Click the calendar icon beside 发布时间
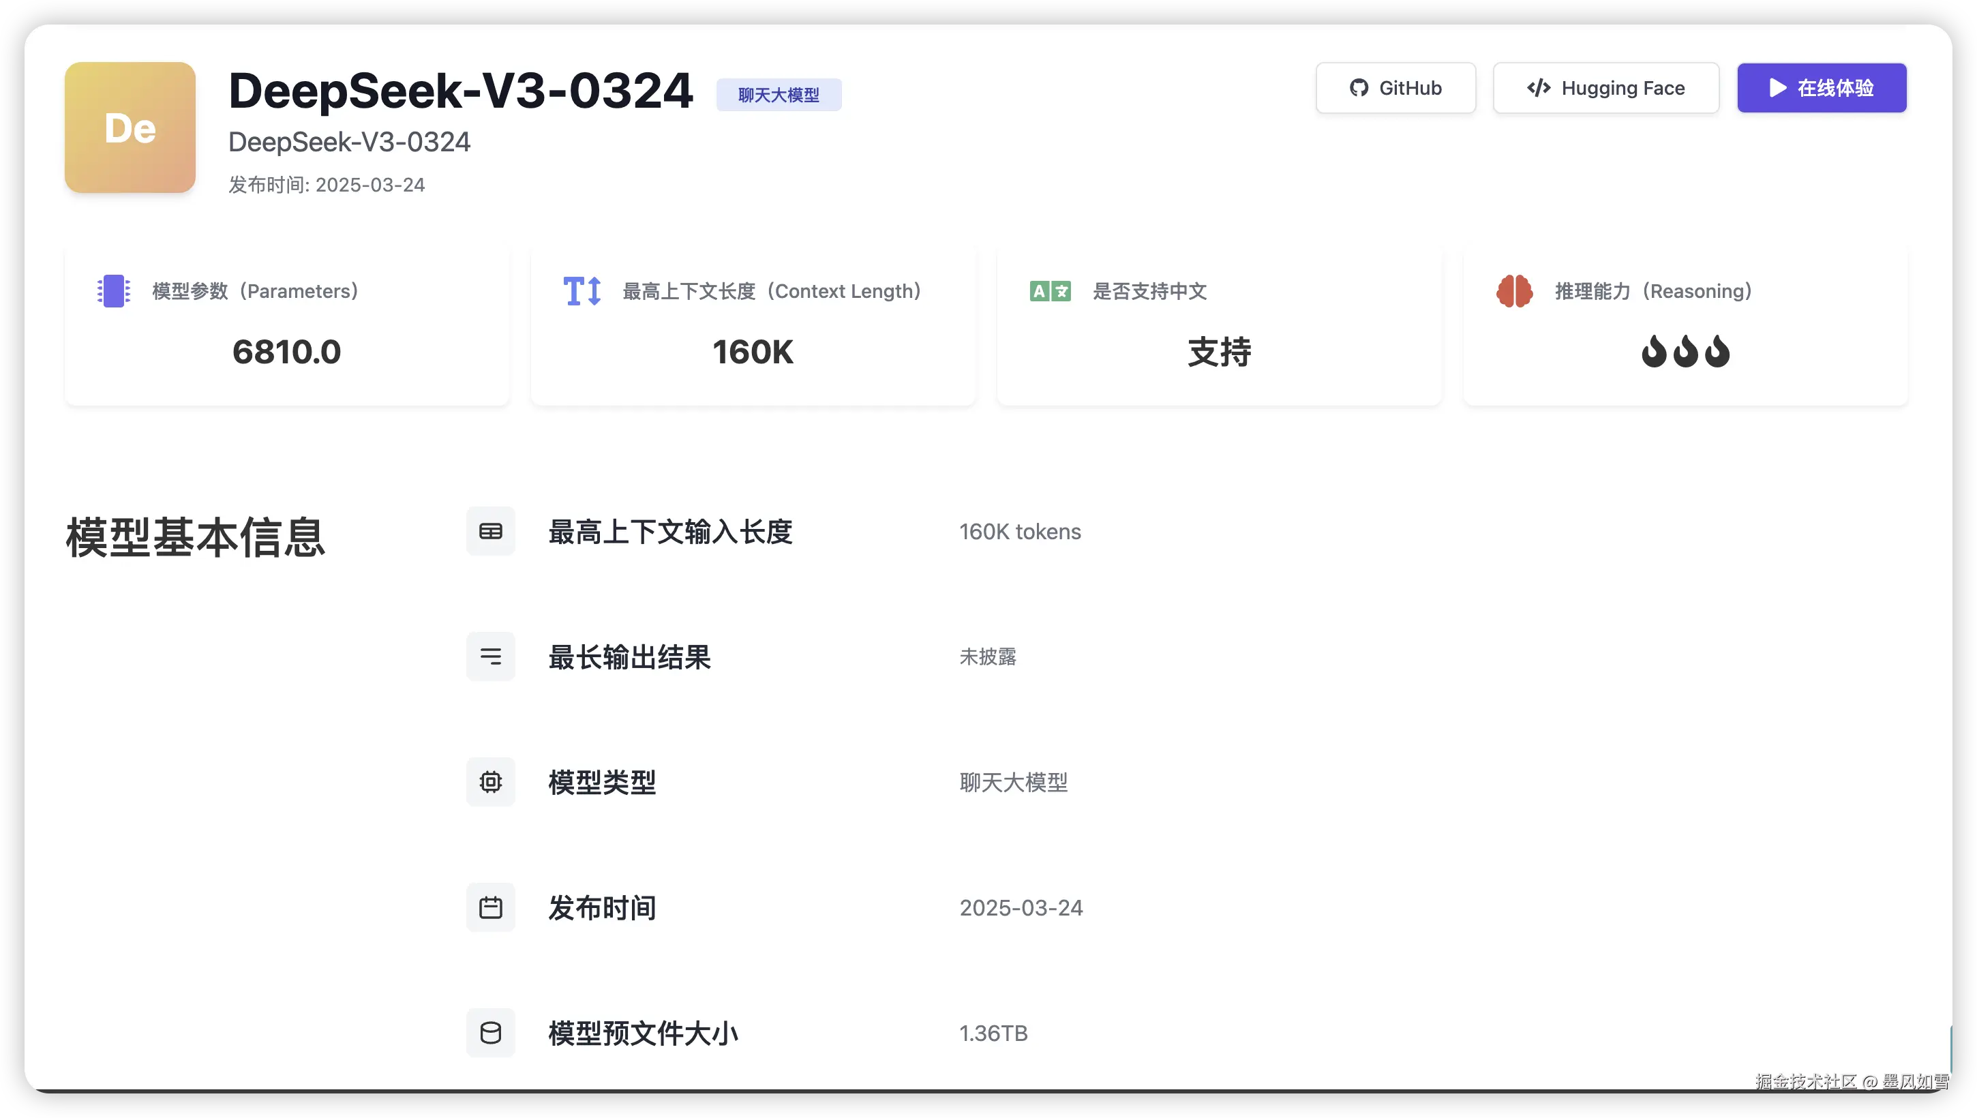Viewport: 1977px width, 1118px height. 491,907
